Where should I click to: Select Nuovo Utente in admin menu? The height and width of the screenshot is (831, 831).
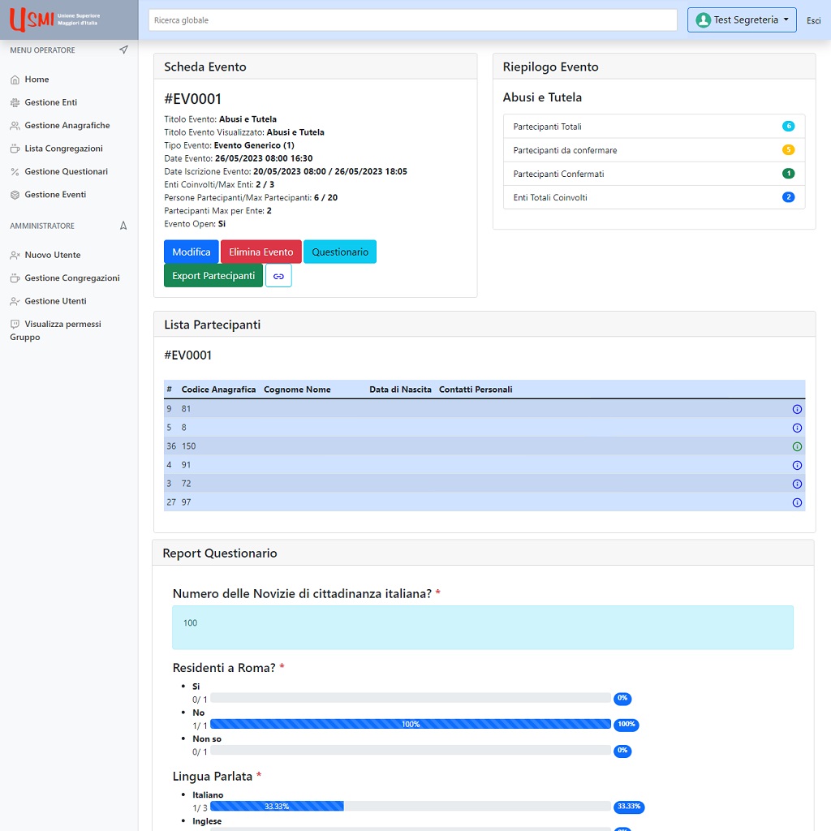click(52, 255)
